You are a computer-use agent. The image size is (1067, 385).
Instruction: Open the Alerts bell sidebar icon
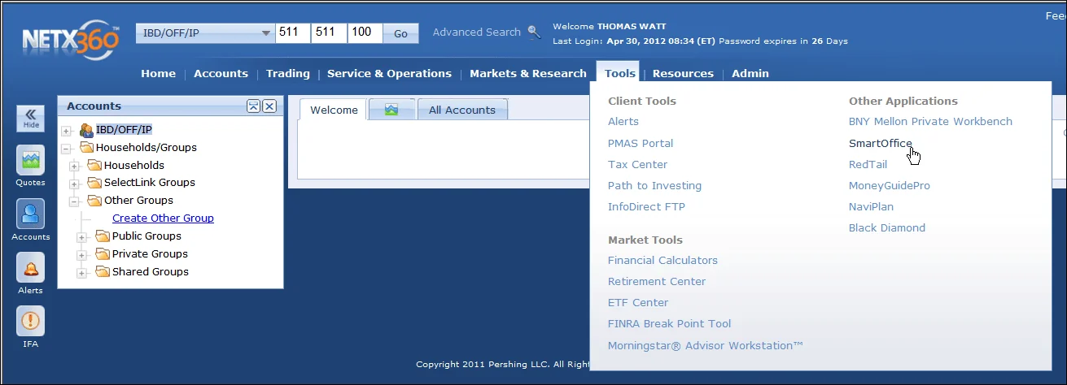[31, 267]
